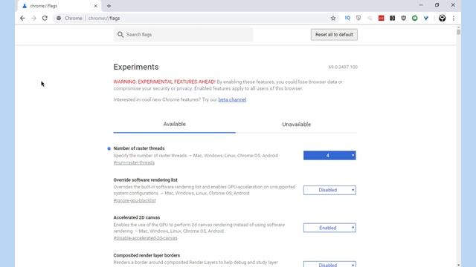Switch to the Unavailable tab
476x267 pixels.
coord(296,124)
